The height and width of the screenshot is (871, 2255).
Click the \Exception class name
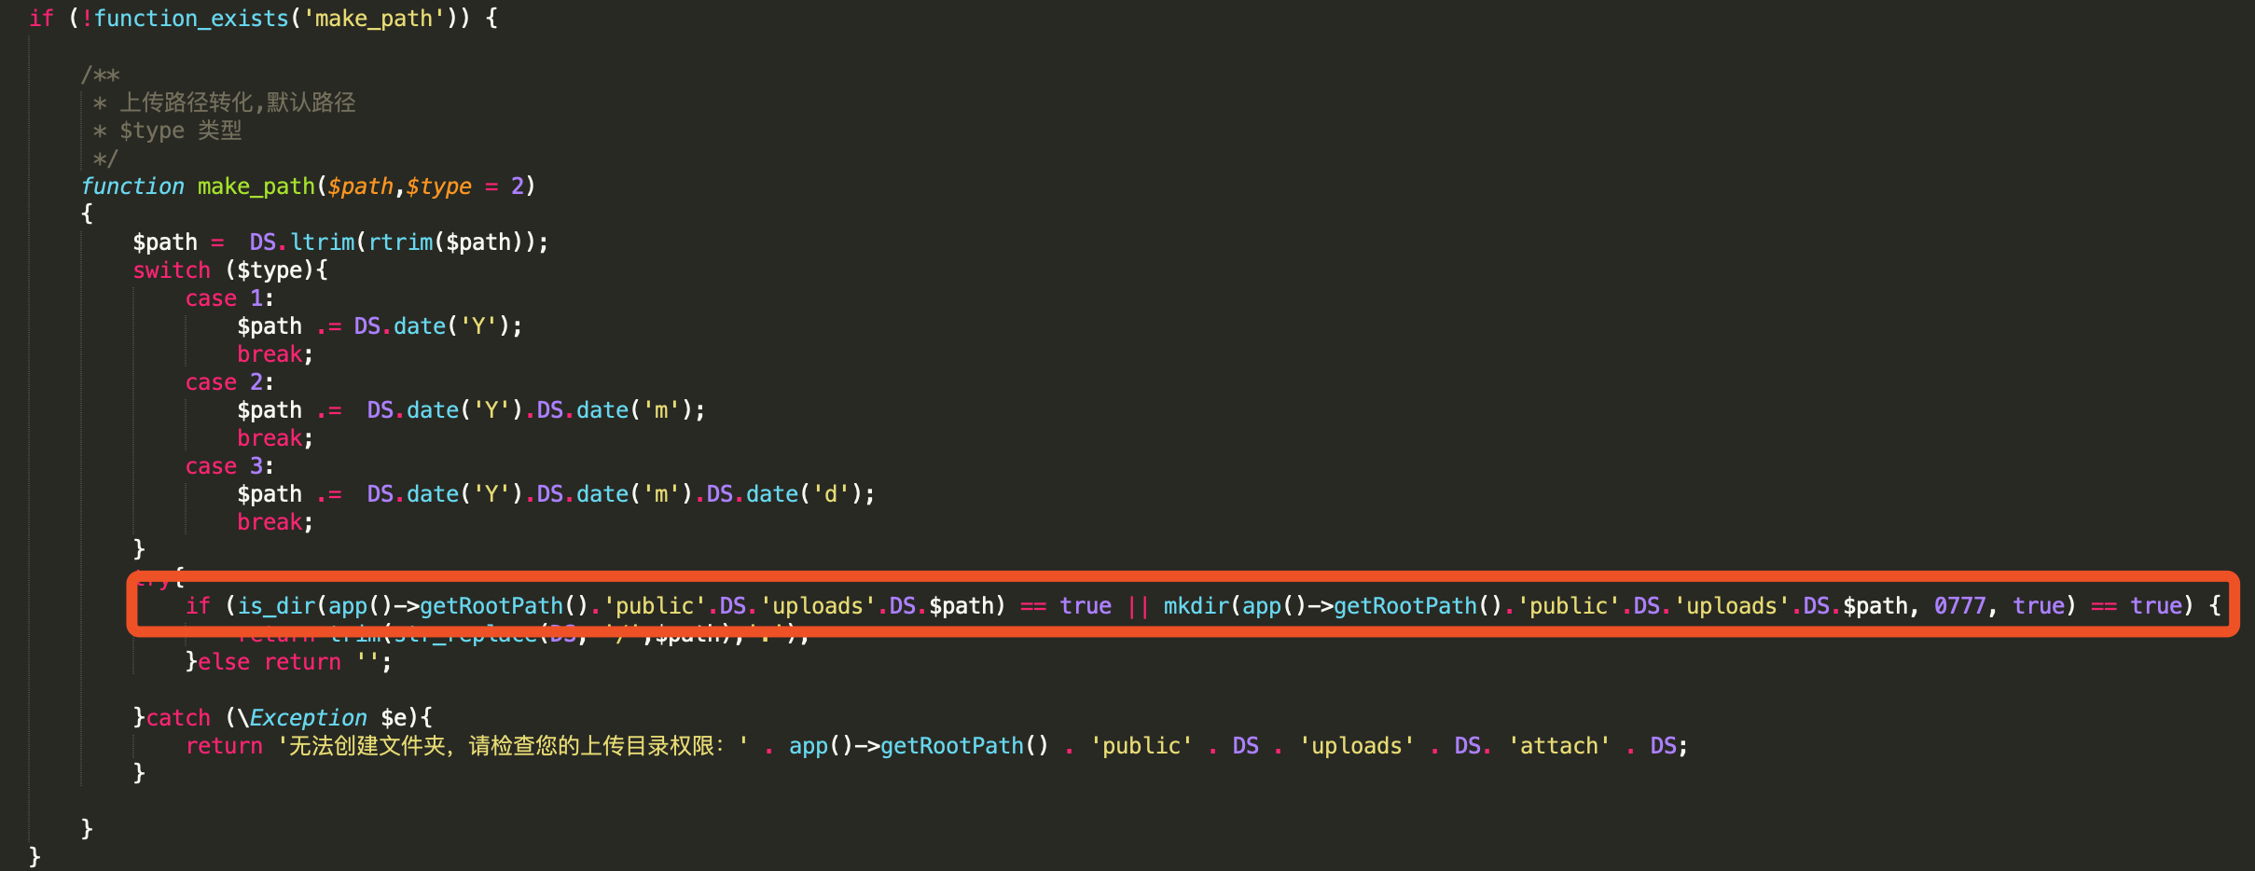tap(301, 718)
